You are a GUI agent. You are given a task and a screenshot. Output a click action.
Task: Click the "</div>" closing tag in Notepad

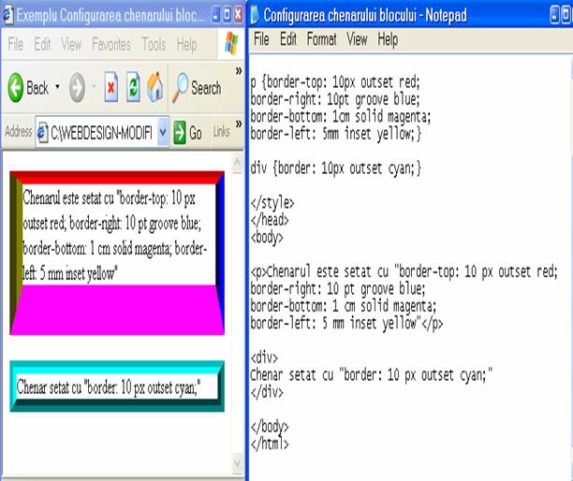[x=267, y=392]
